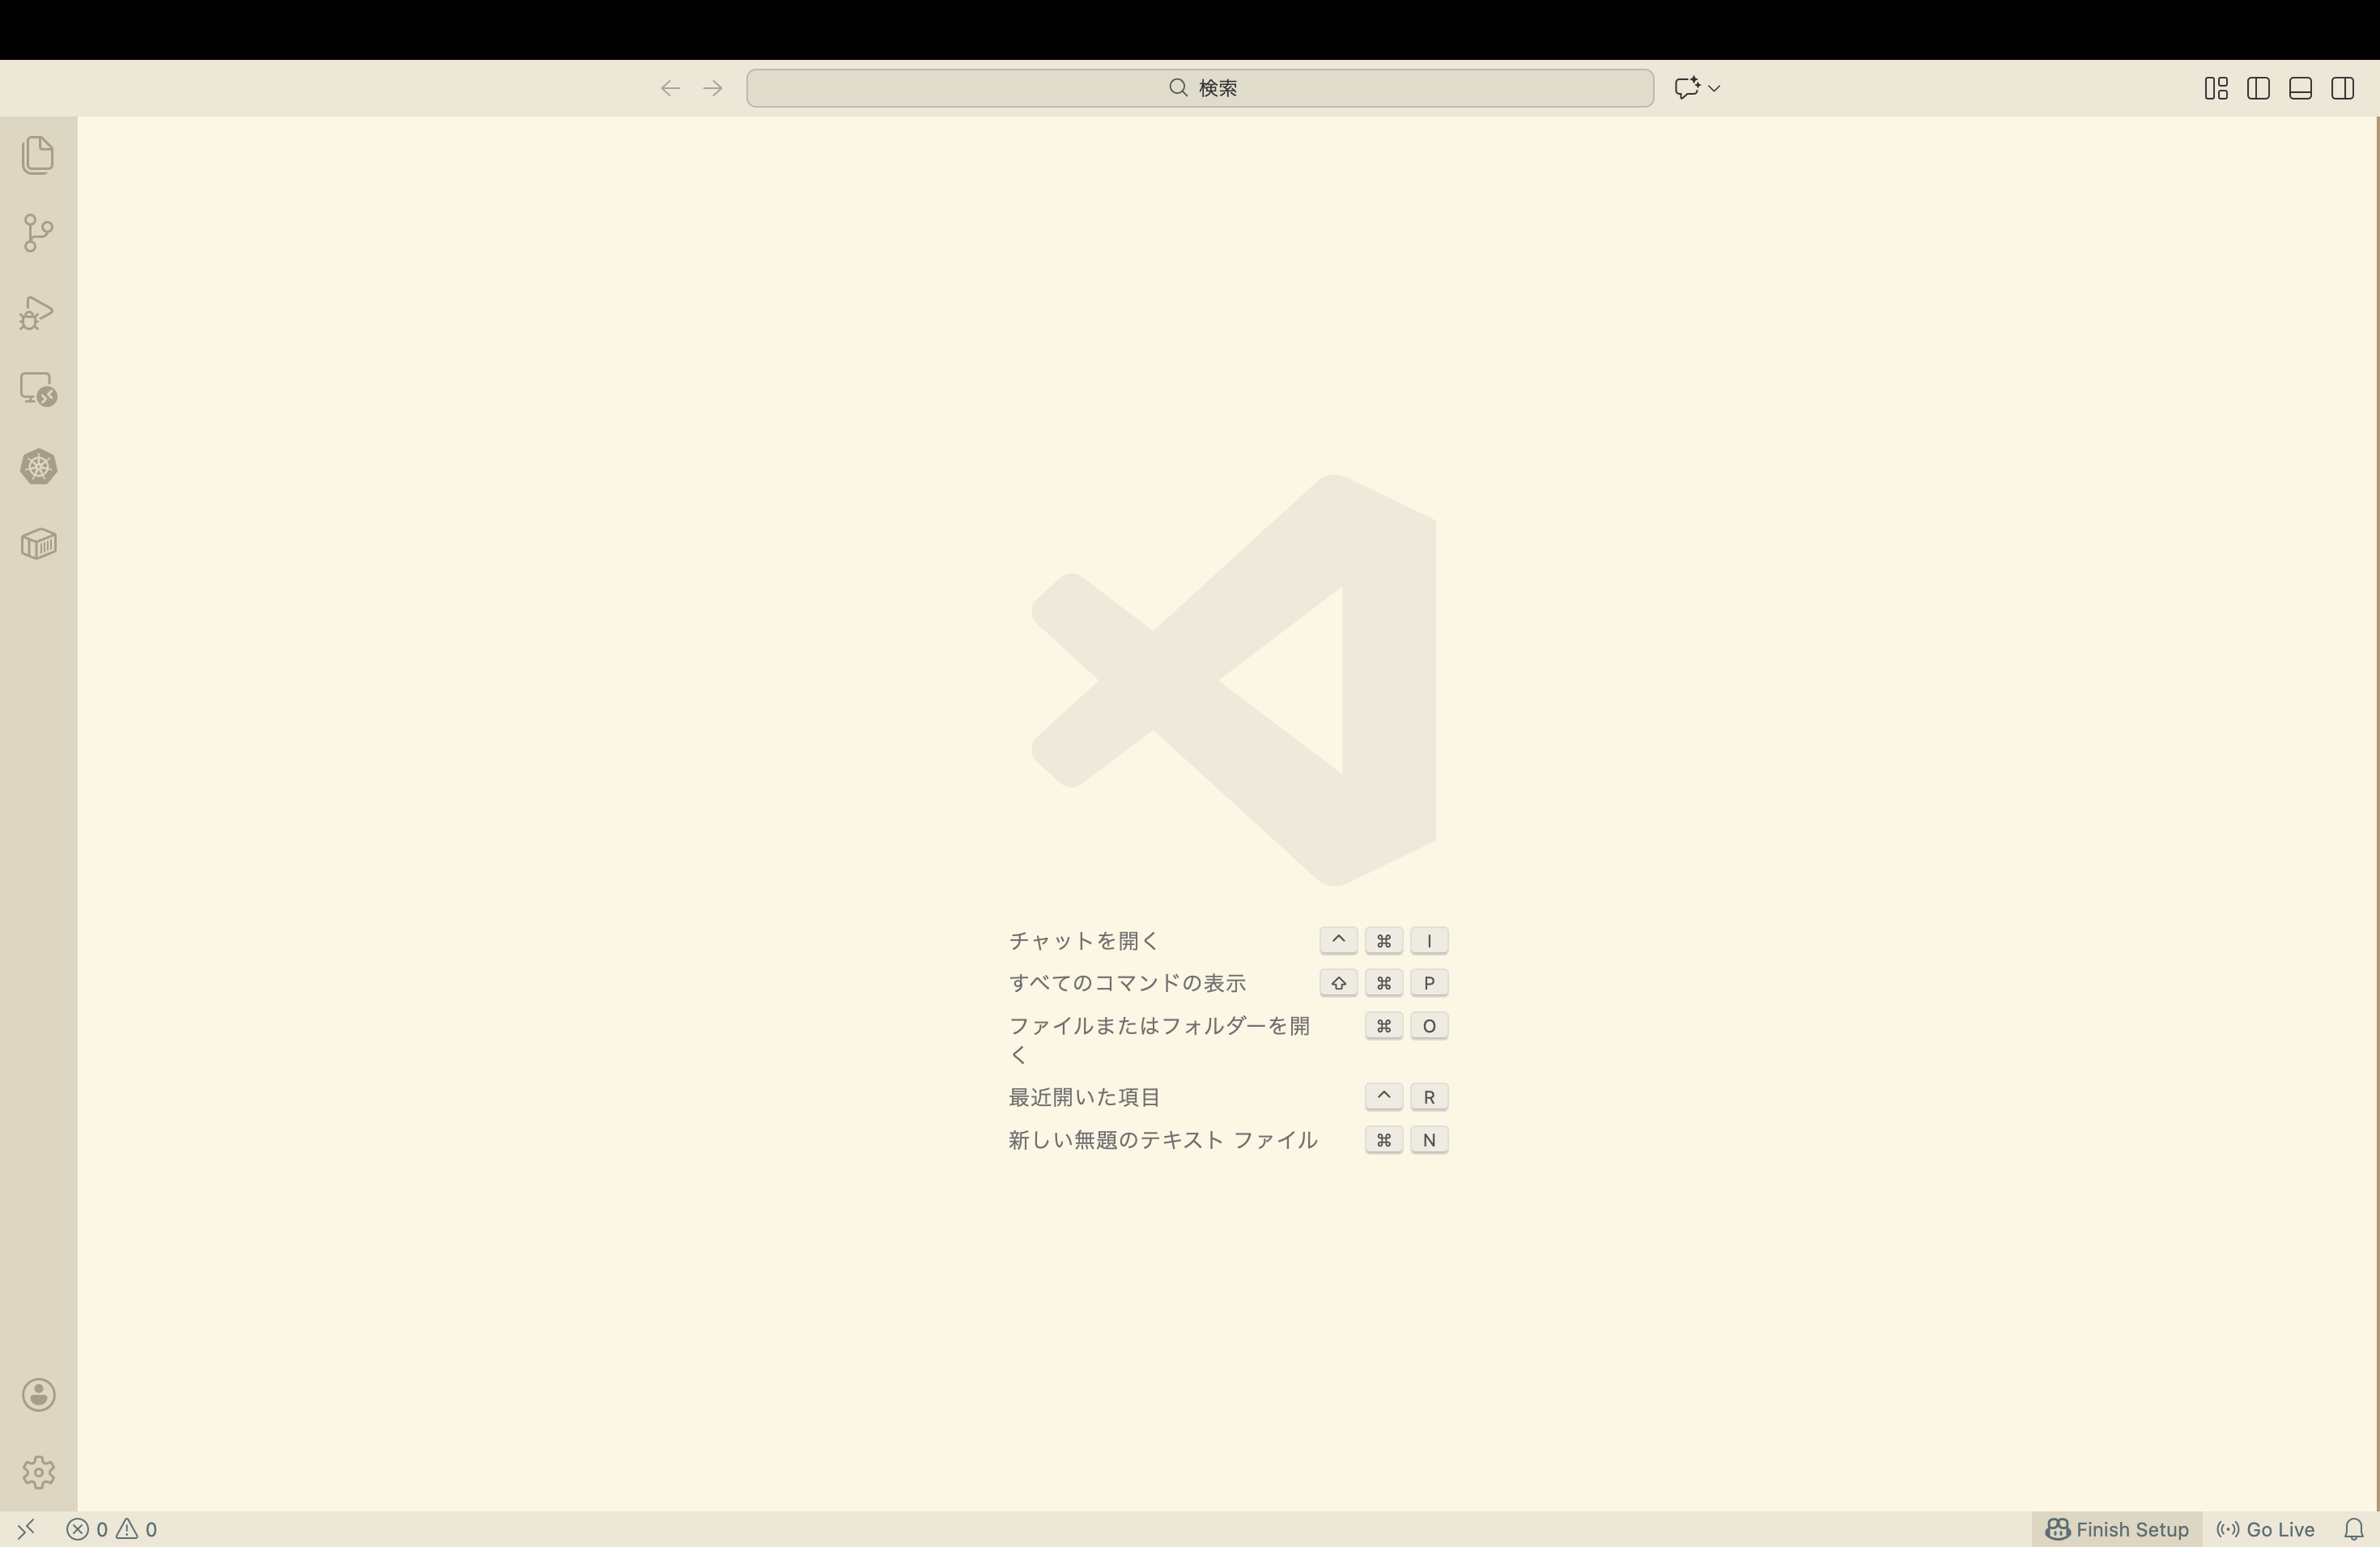The height and width of the screenshot is (1547, 2380).
Task: Toggle the primary sidebar visibility
Action: click(x=2258, y=88)
